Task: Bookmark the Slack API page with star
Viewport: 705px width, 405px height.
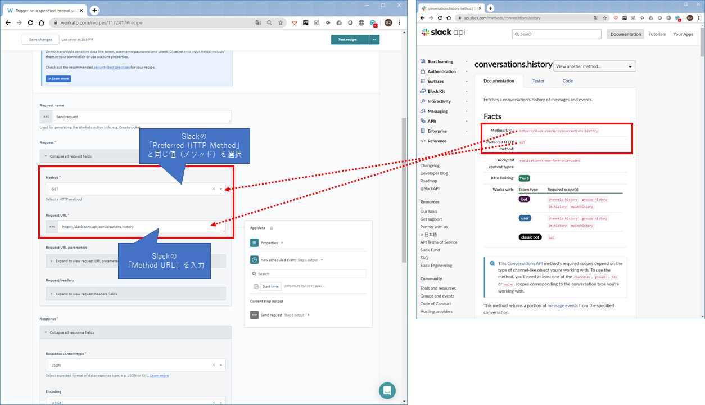Action: 606,18
